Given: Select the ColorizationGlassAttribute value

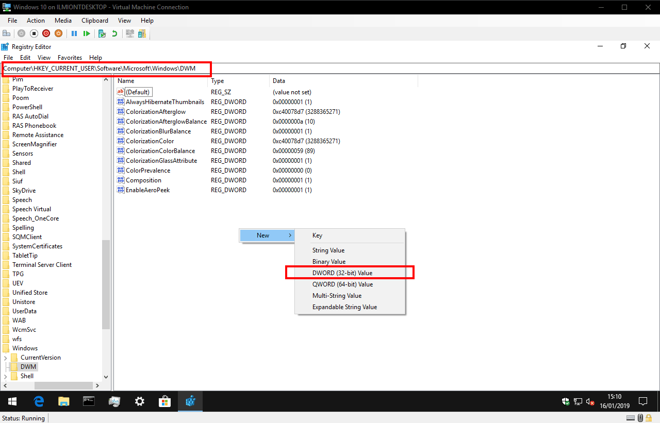Looking at the screenshot, I should pyautogui.click(x=161, y=161).
